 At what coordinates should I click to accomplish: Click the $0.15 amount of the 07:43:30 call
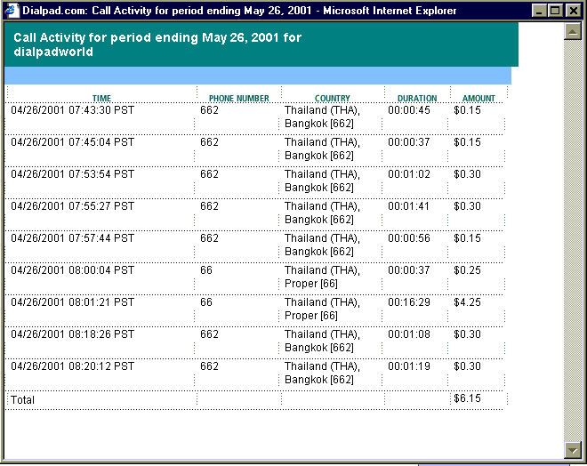[467, 110]
